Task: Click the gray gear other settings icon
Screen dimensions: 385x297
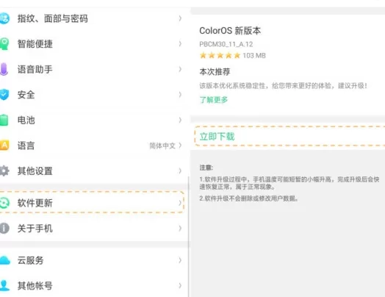Action: [x=4, y=171]
